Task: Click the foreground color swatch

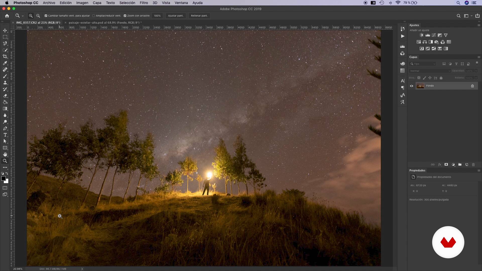Action: point(4,178)
